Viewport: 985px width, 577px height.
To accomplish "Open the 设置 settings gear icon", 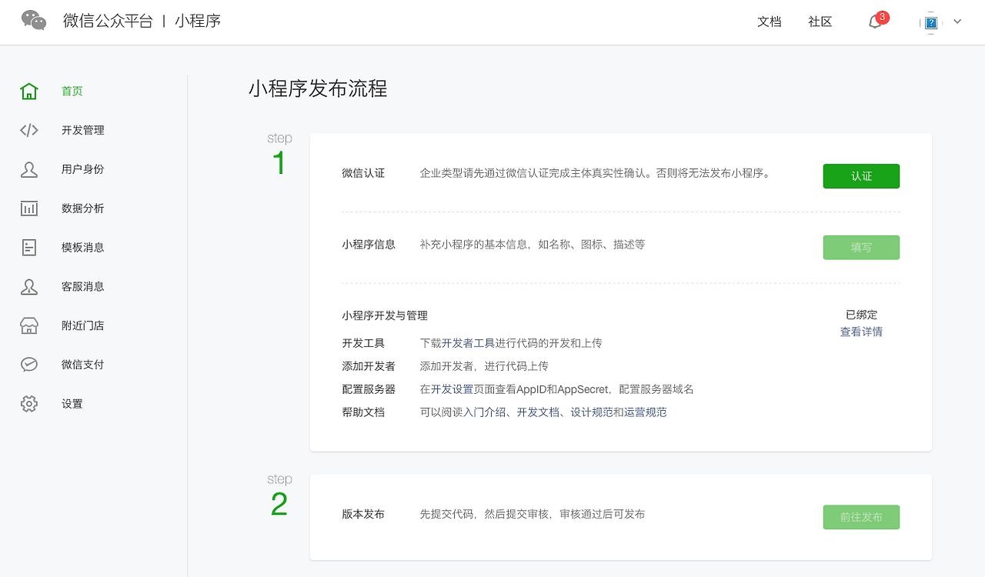I will coord(28,403).
